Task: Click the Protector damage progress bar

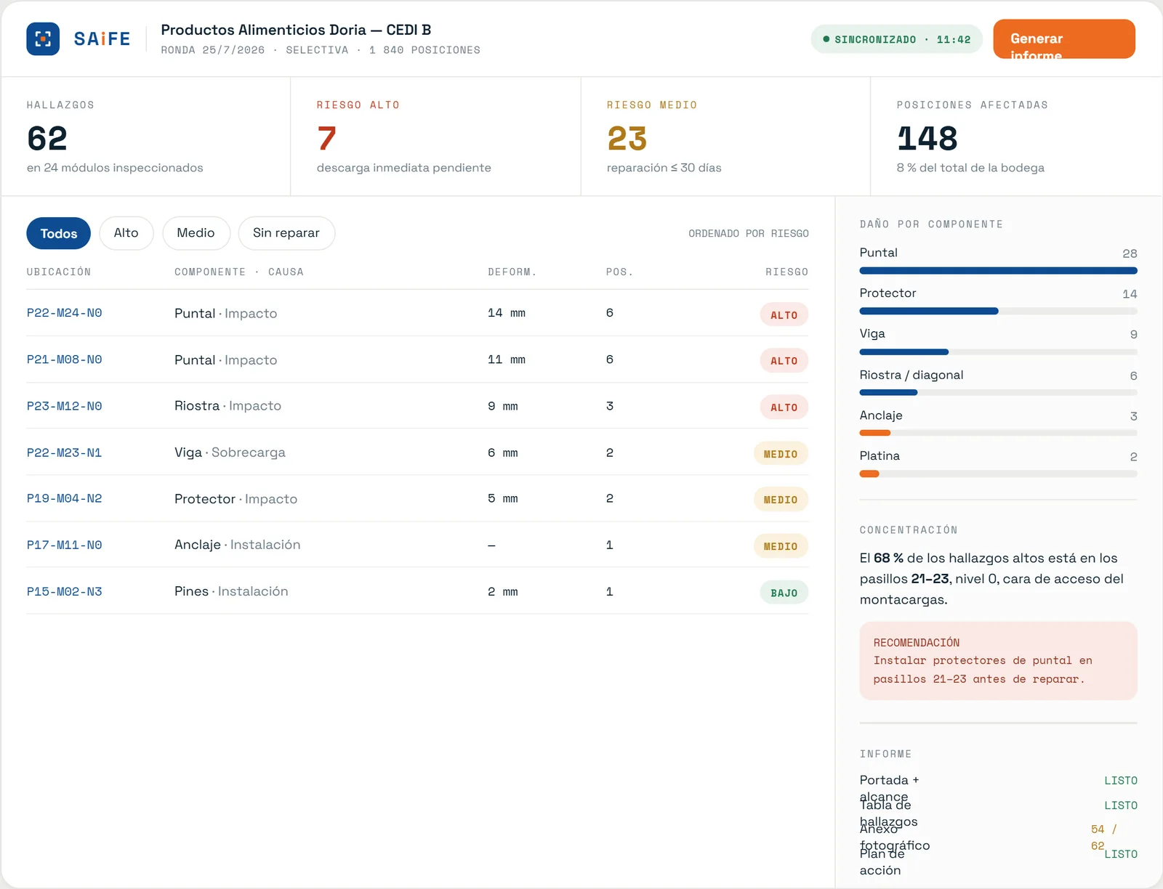Action: (x=998, y=311)
